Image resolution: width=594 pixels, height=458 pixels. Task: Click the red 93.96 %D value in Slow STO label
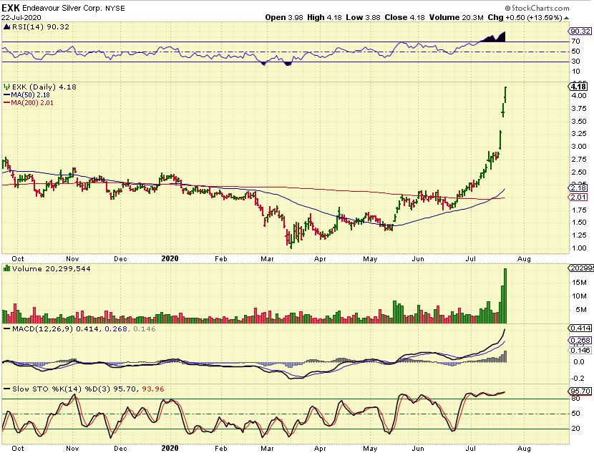coord(152,389)
